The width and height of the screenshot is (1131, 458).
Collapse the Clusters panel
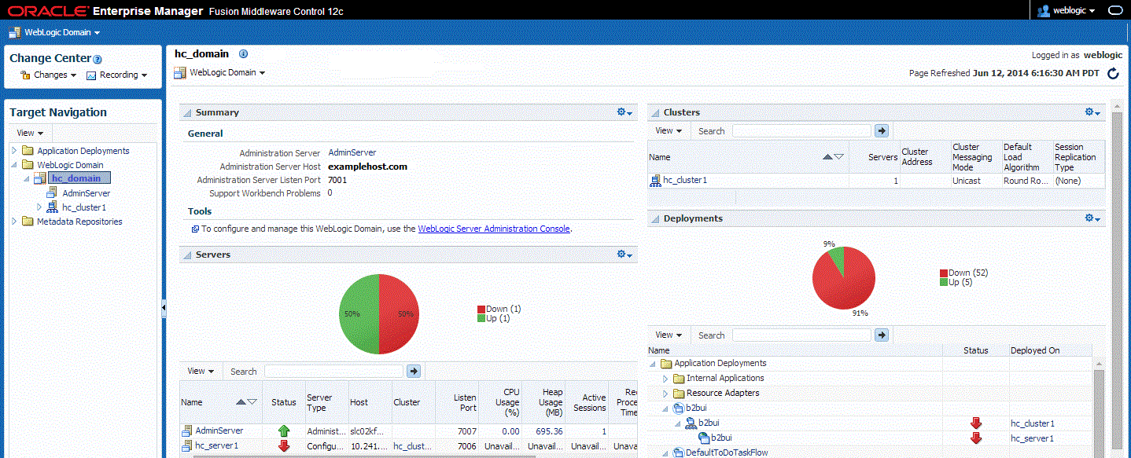click(x=655, y=113)
